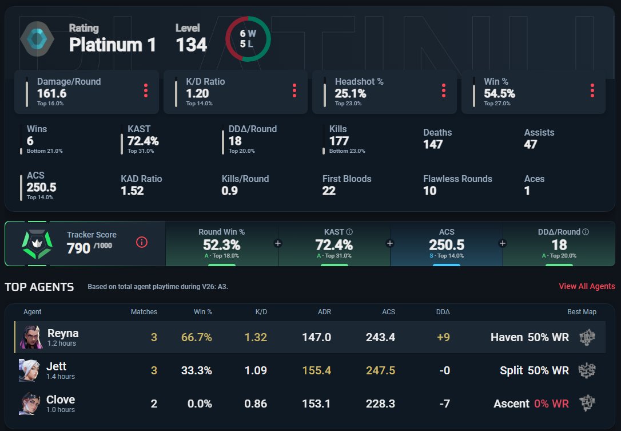Click the Flawless Rounds 10 stat
The width and height of the screenshot is (621, 431).
(x=457, y=185)
